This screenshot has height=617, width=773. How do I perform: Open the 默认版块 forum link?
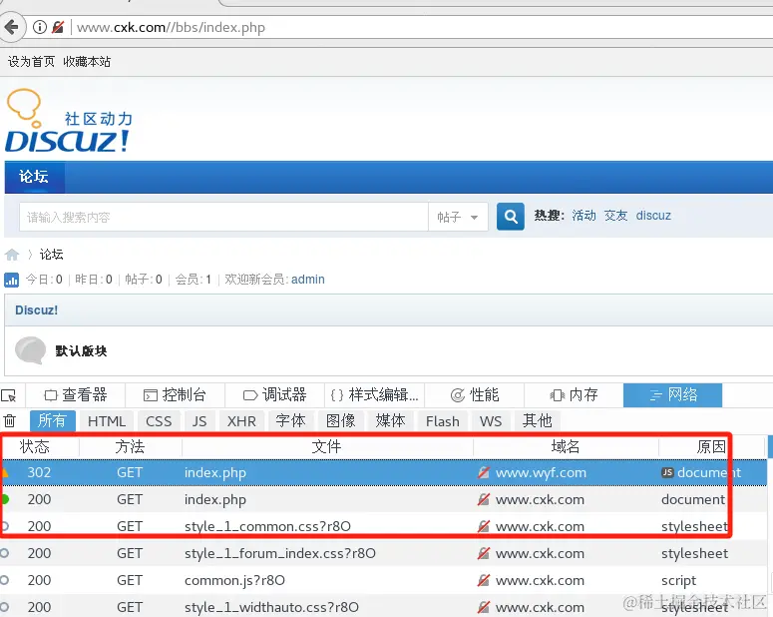pyautogui.click(x=81, y=351)
